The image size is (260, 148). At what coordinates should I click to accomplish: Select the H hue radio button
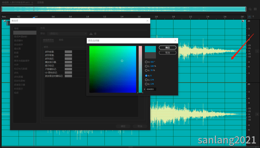146,62
